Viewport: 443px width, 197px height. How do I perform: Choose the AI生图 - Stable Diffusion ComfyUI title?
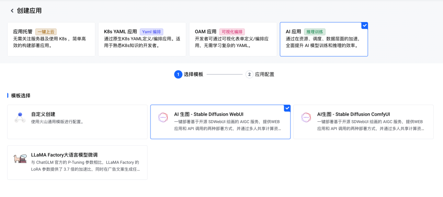pyautogui.click(x=354, y=114)
